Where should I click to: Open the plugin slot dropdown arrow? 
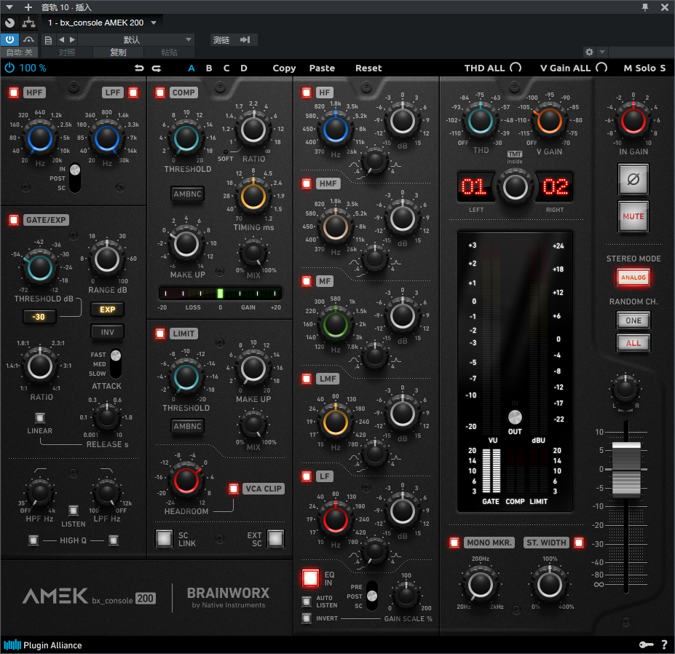pos(154,23)
